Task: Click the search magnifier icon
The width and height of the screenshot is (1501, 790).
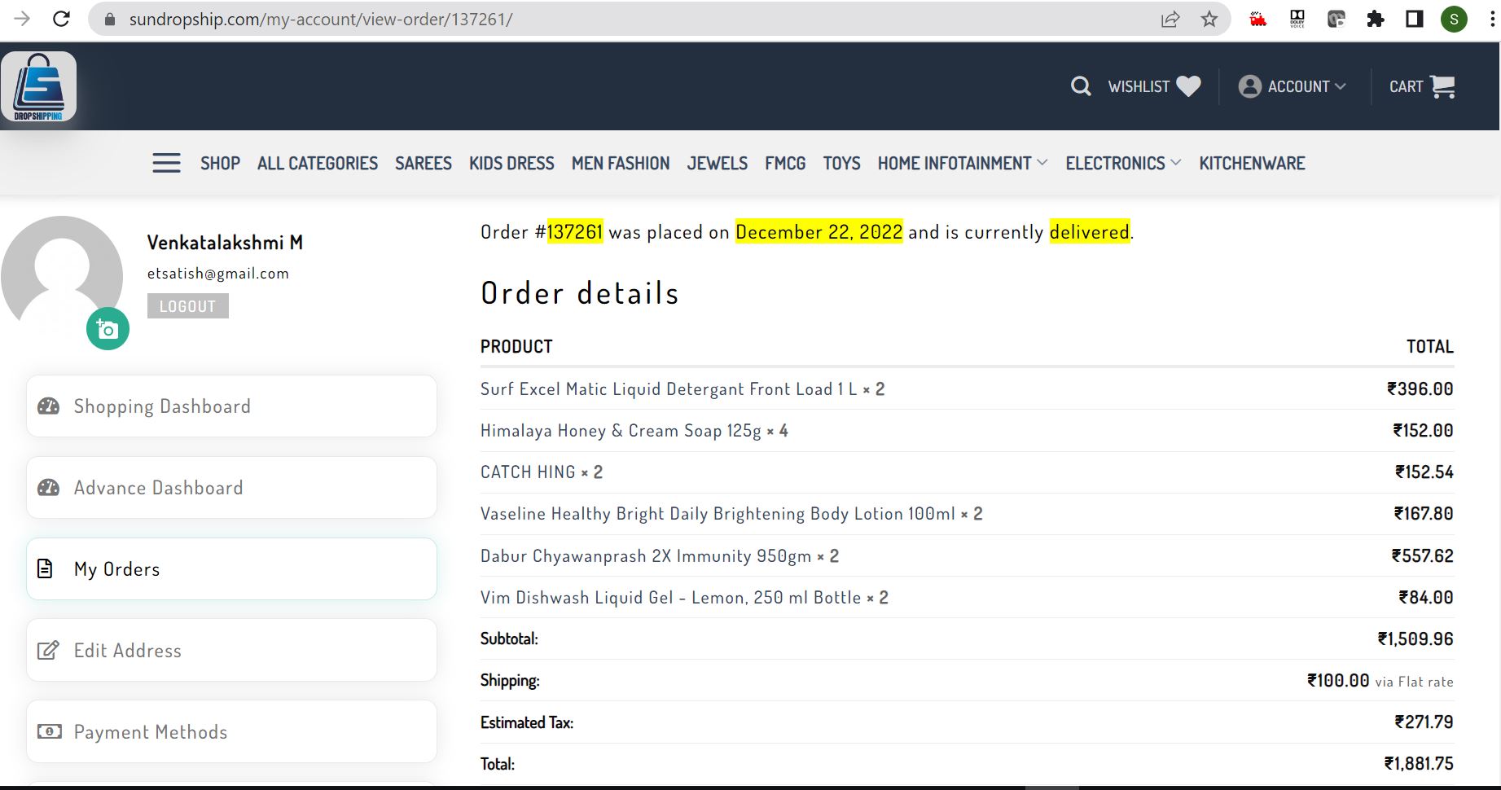Action: [x=1081, y=86]
